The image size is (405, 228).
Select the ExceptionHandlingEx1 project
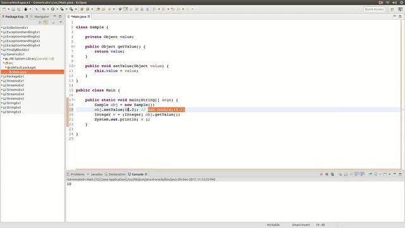click(x=23, y=32)
